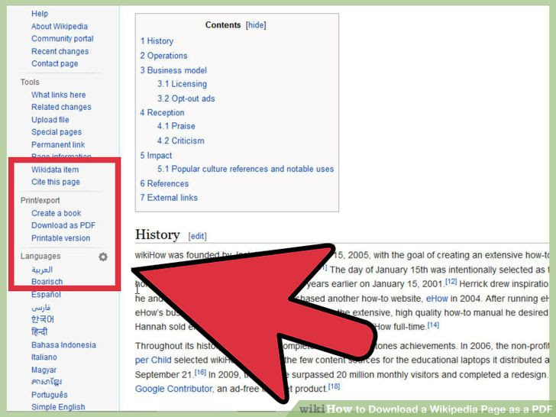Open the per Child article link
556x417 pixels.
154,360
